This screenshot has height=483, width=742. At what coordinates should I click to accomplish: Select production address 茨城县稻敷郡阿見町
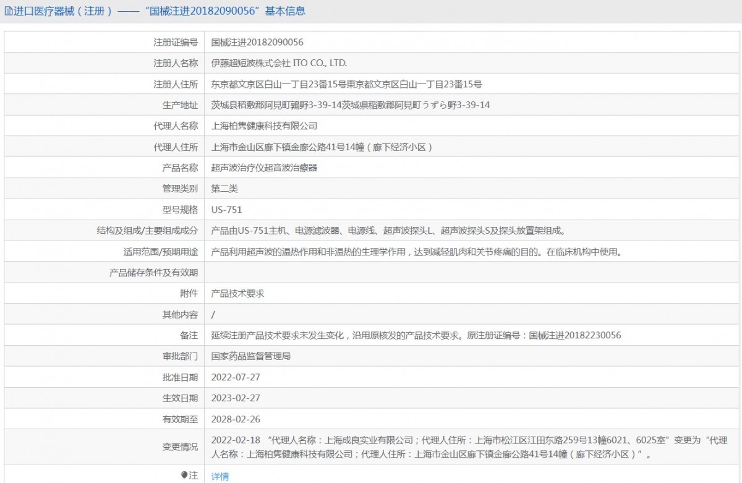pos(351,105)
